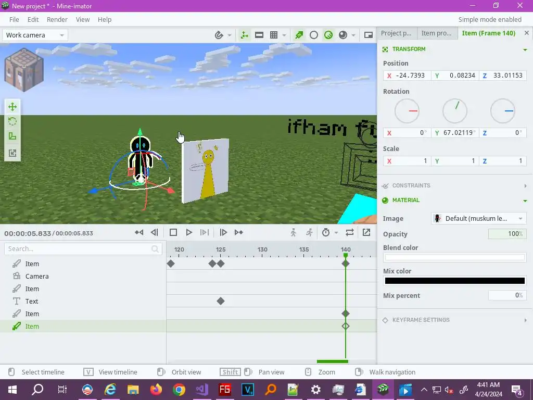Image resolution: width=533 pixels, height=400 pixels.
Task: Click the Blend color swatch
Action: [455, 257]
